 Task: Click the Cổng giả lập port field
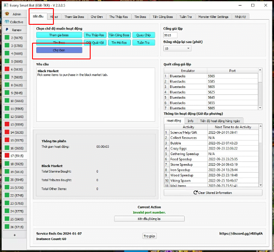point(171,35)
